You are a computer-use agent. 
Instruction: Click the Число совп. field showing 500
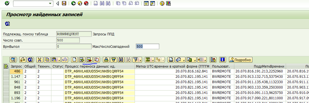pyautogui.click(x=68, y=40)
